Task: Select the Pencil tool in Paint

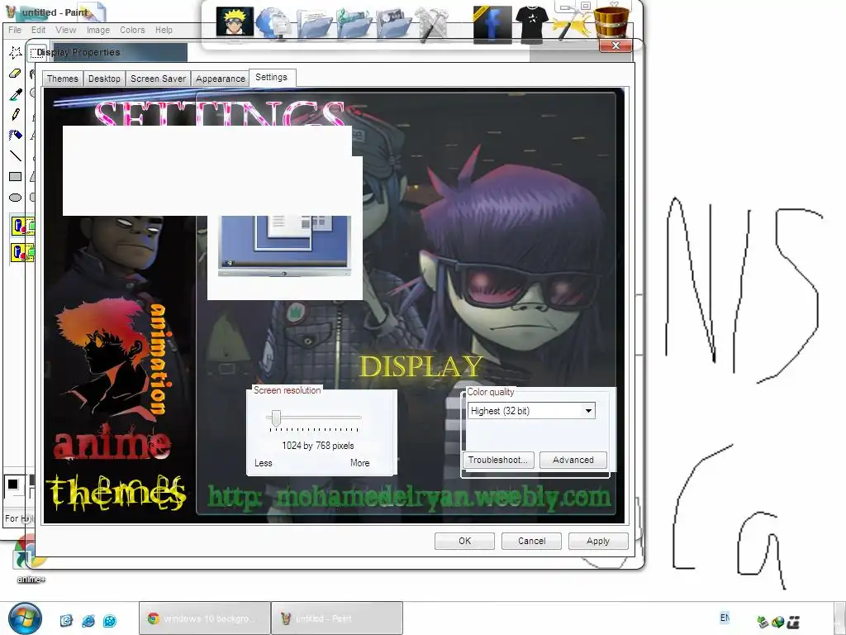Action: [x=15, y=114]
